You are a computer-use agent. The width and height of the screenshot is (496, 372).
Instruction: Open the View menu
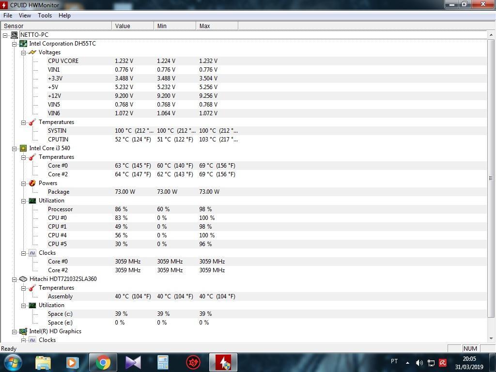(25, 15)
